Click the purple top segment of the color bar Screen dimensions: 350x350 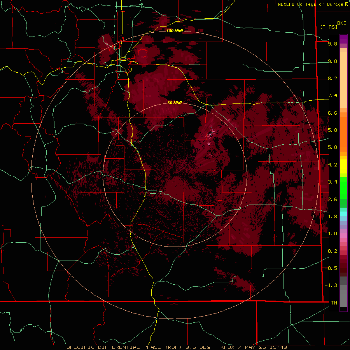pos(343,39)
